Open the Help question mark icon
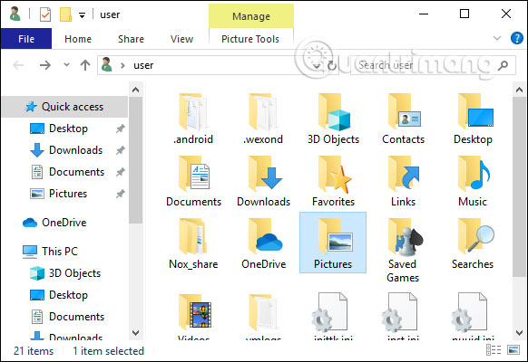Screen dimensions: 528x362 pos(517,38)
